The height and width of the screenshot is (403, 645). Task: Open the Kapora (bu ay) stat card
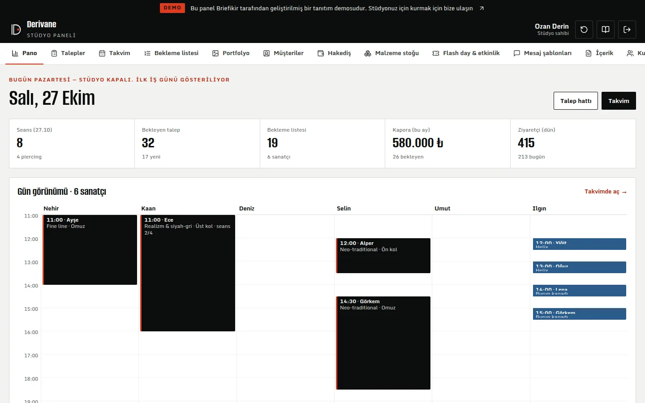point(448,143)
